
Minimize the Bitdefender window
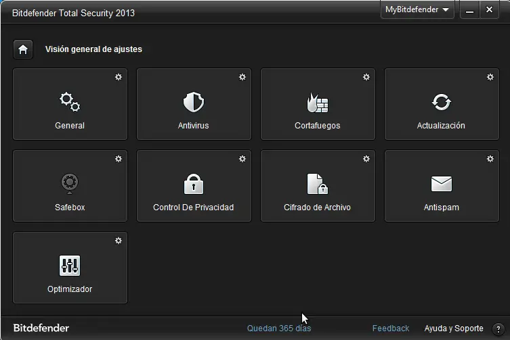click(x=469, y=10)
